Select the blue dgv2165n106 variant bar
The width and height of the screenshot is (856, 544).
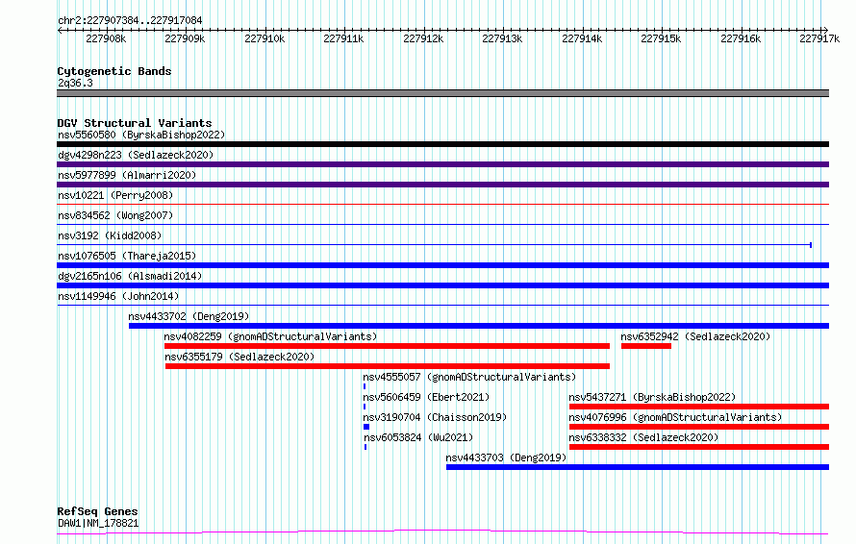pyautogui.click(x=442, y=285)
